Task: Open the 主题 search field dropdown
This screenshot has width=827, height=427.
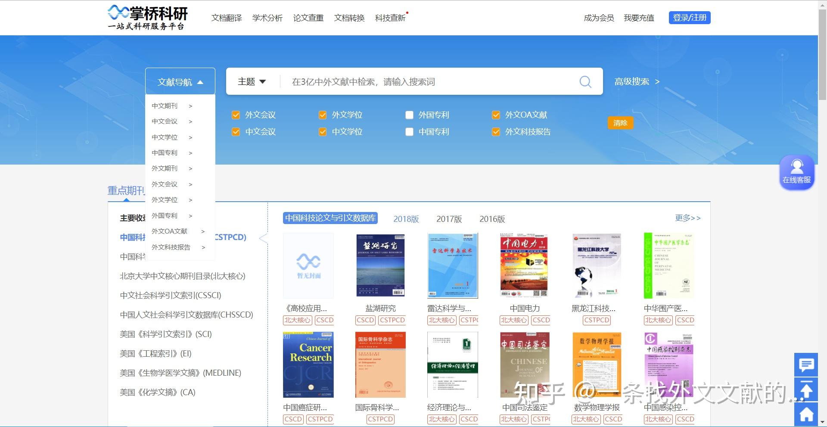Action: click(252, 81)
